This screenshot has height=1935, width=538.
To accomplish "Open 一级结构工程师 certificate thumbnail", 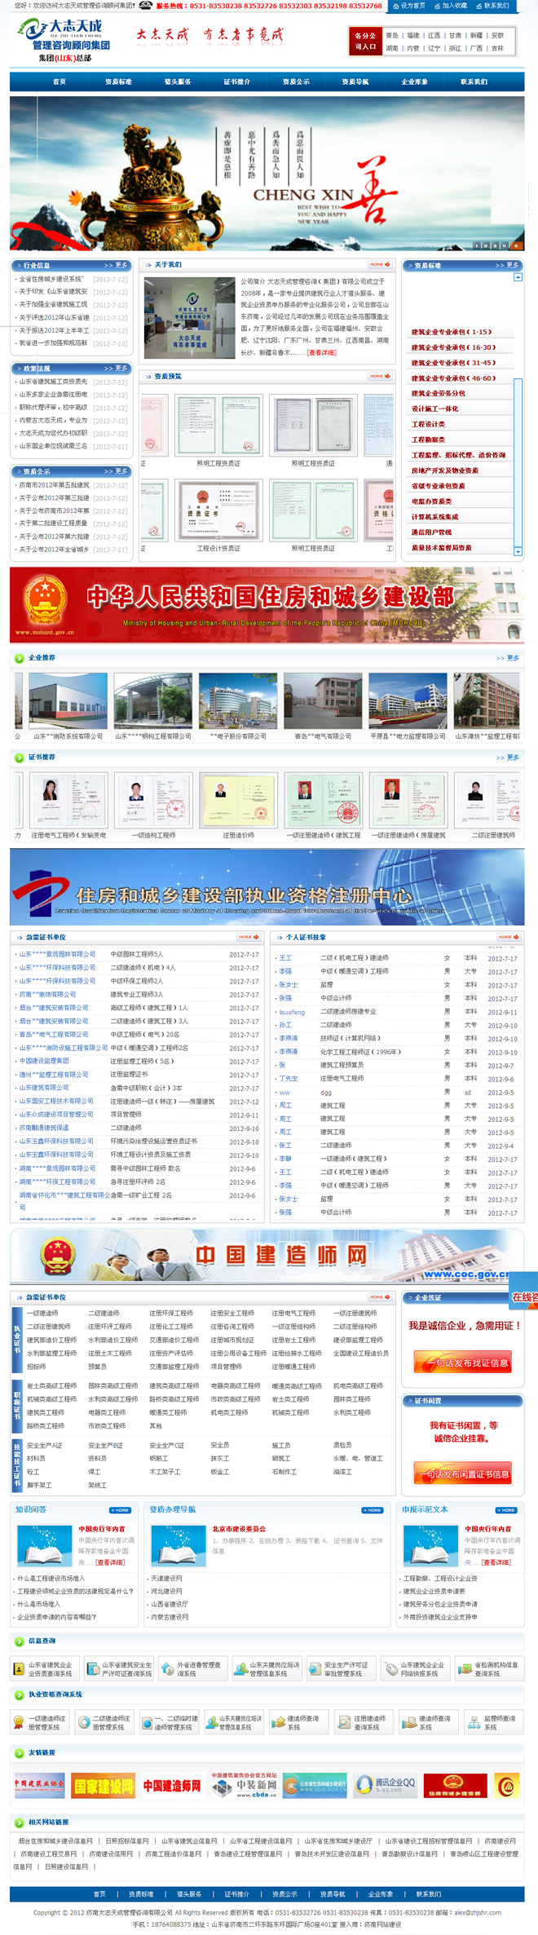I will 153,801.
